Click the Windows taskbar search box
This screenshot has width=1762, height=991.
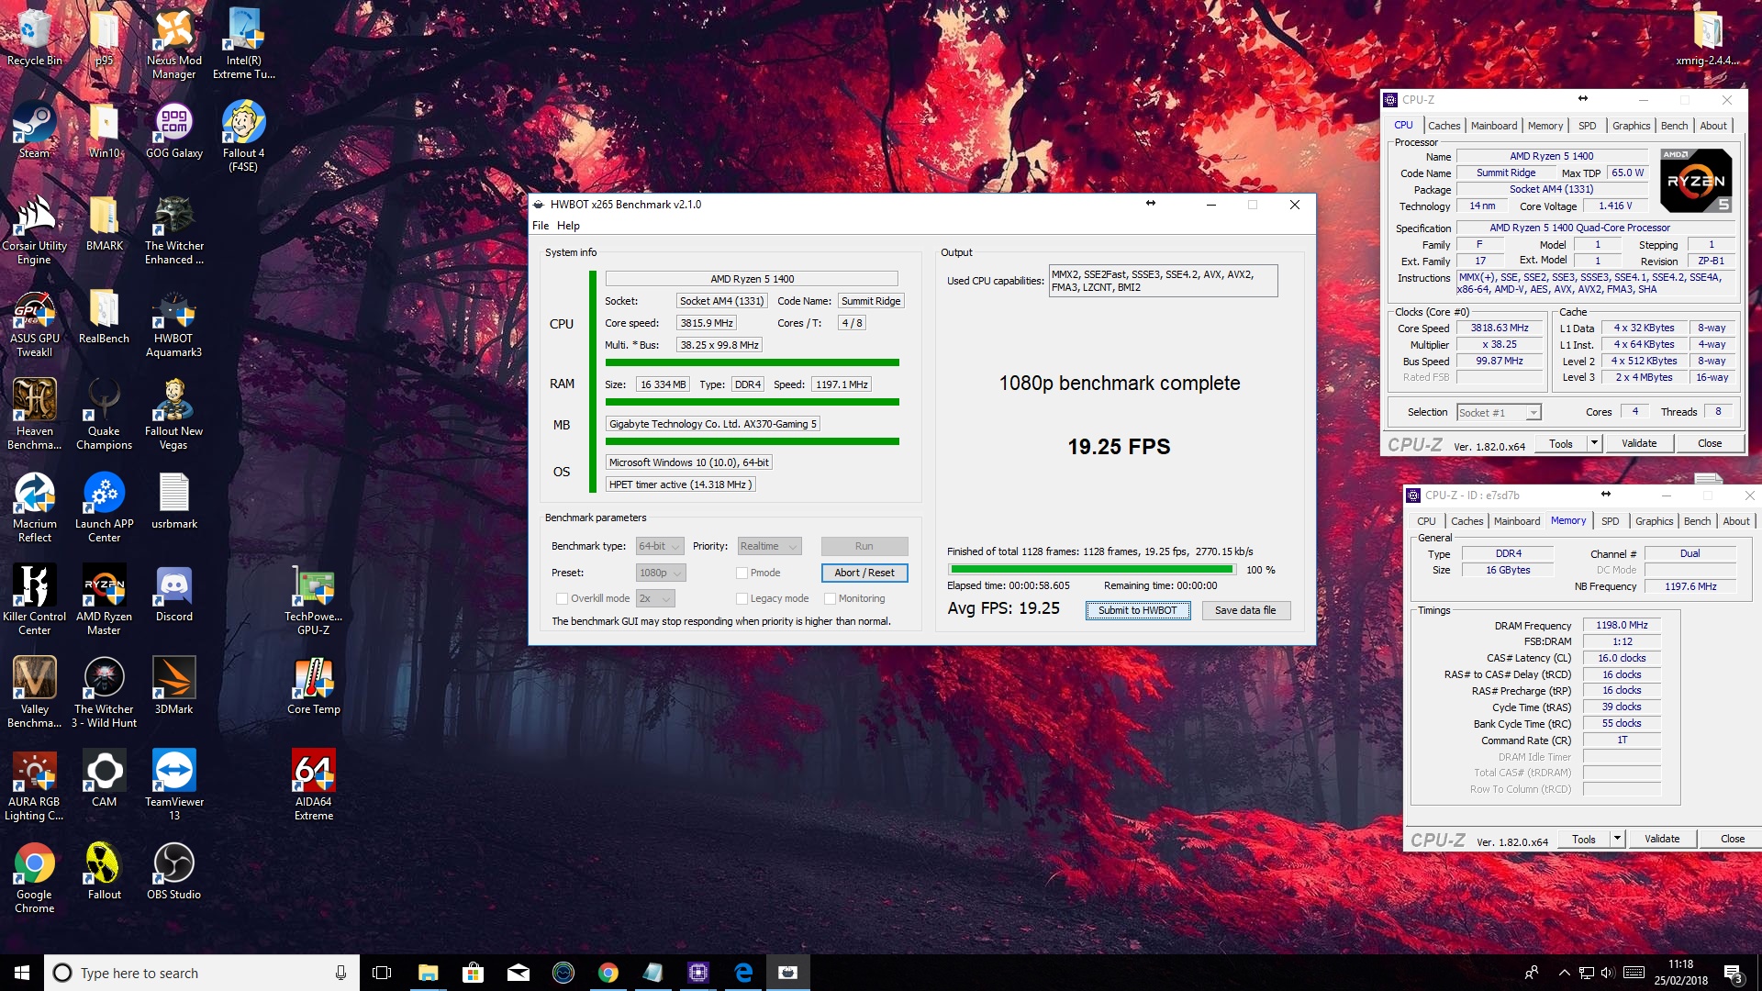tap(202, 973)
